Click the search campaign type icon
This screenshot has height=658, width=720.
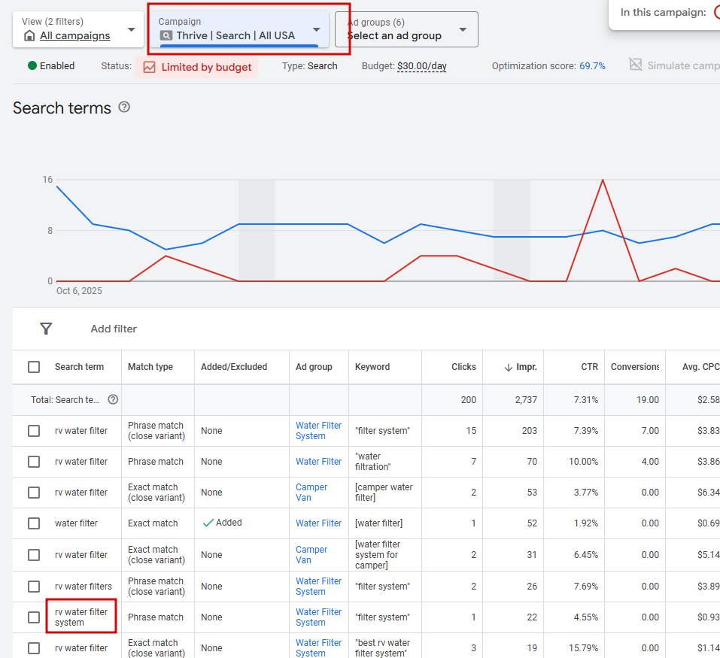point(166,35)
